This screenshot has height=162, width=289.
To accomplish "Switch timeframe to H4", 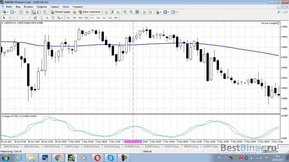I will (x=98, y=18).
